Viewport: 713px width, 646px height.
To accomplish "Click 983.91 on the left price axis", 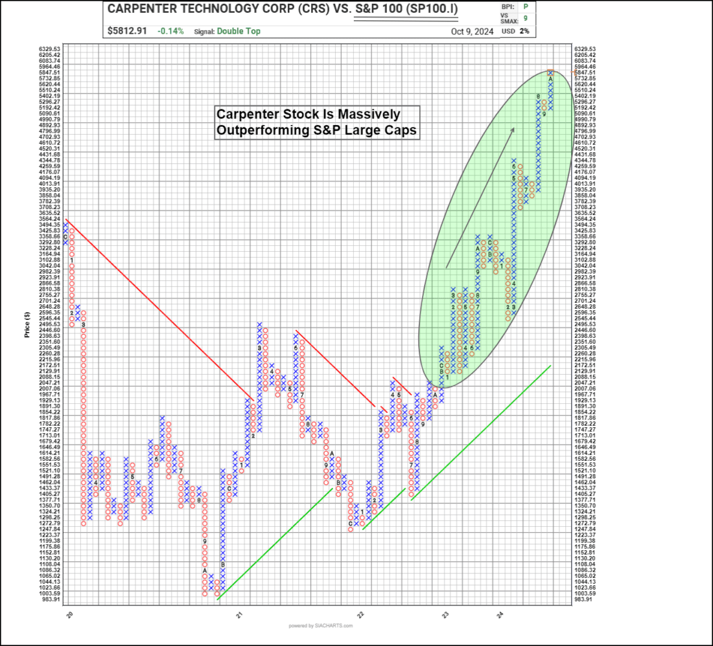I will [x=51, y=599].
